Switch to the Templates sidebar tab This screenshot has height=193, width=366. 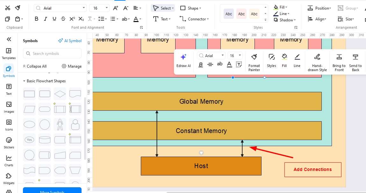tap(9, 53)
